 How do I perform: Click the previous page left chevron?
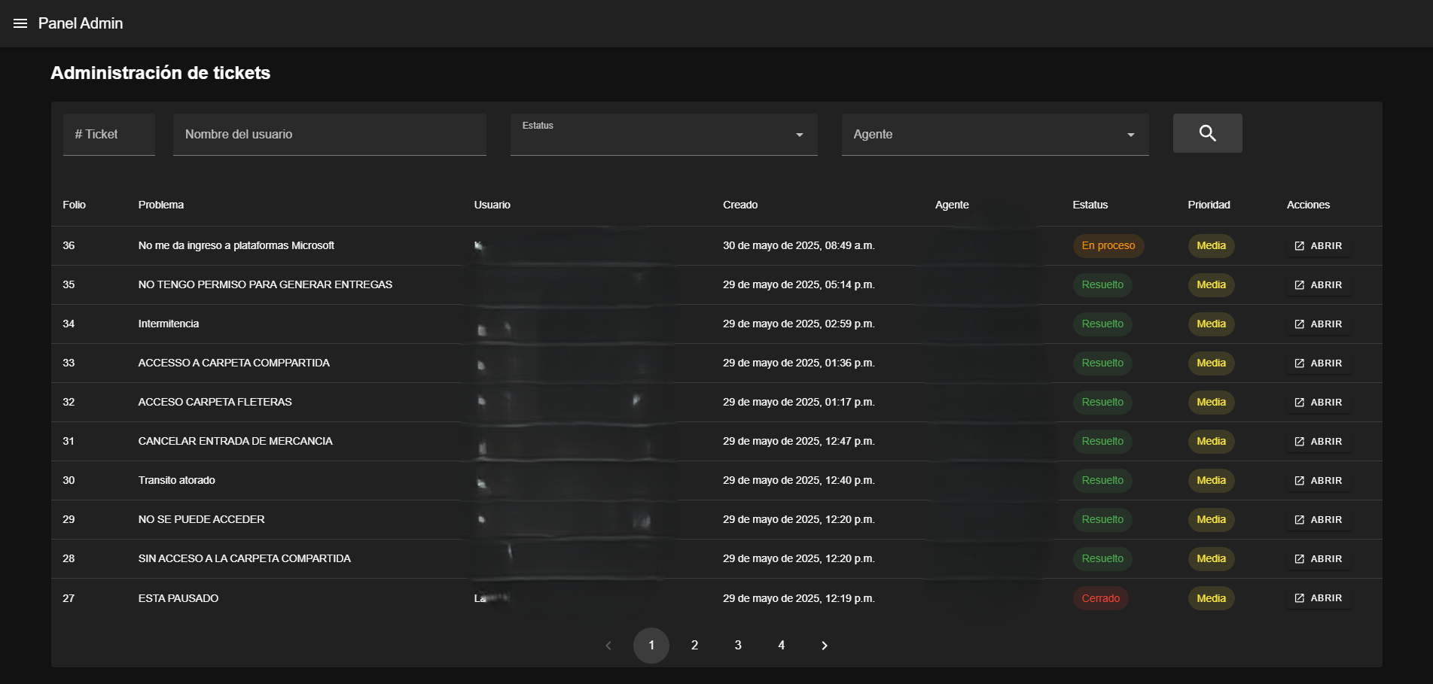(x=608, y=646)
